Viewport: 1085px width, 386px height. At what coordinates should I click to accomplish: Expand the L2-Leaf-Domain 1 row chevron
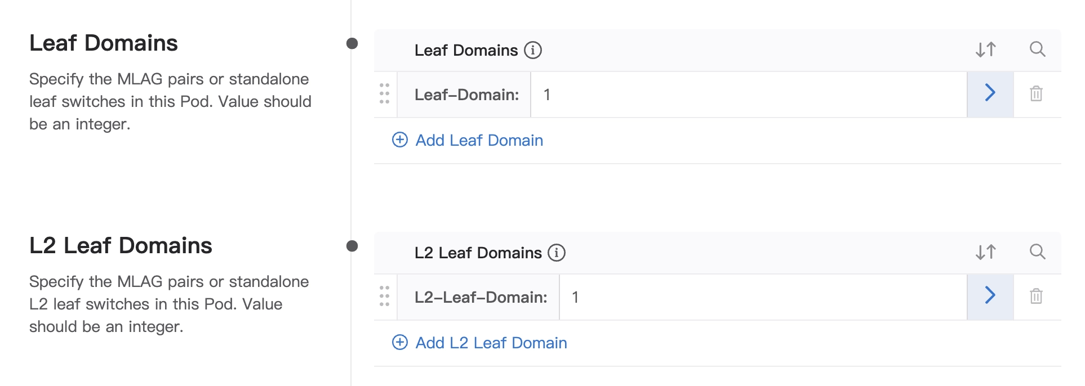point(990,296)
